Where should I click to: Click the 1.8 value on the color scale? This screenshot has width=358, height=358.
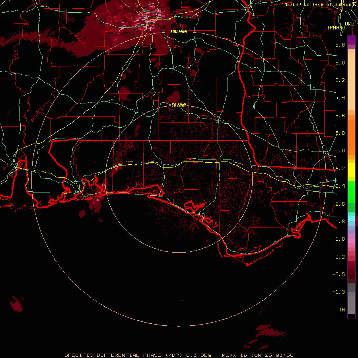pos(340,222)
